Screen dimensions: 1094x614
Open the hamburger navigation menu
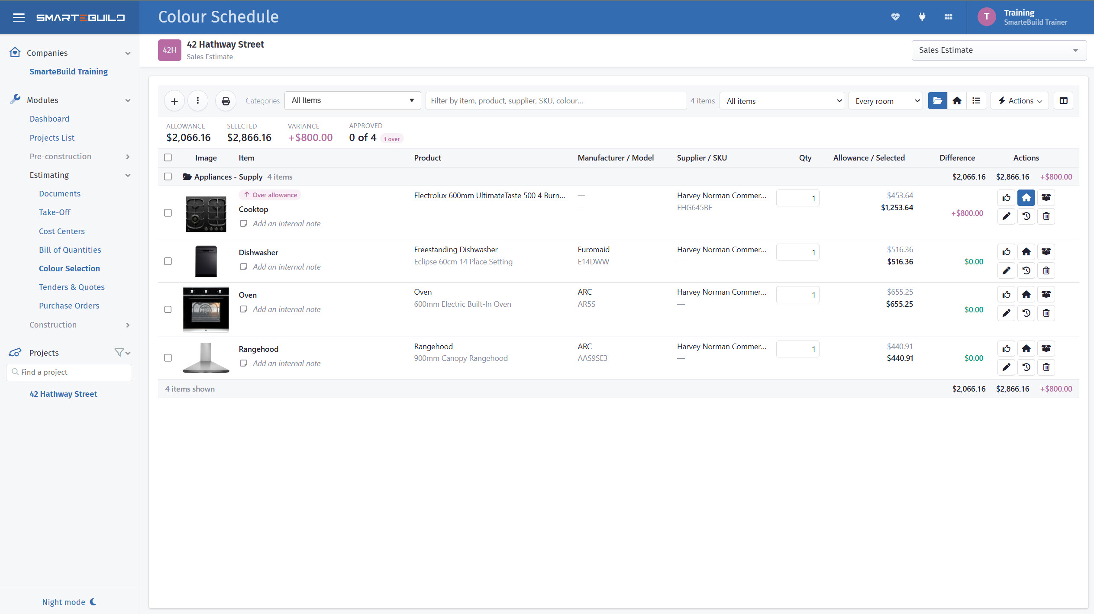[x=19, y=17]
